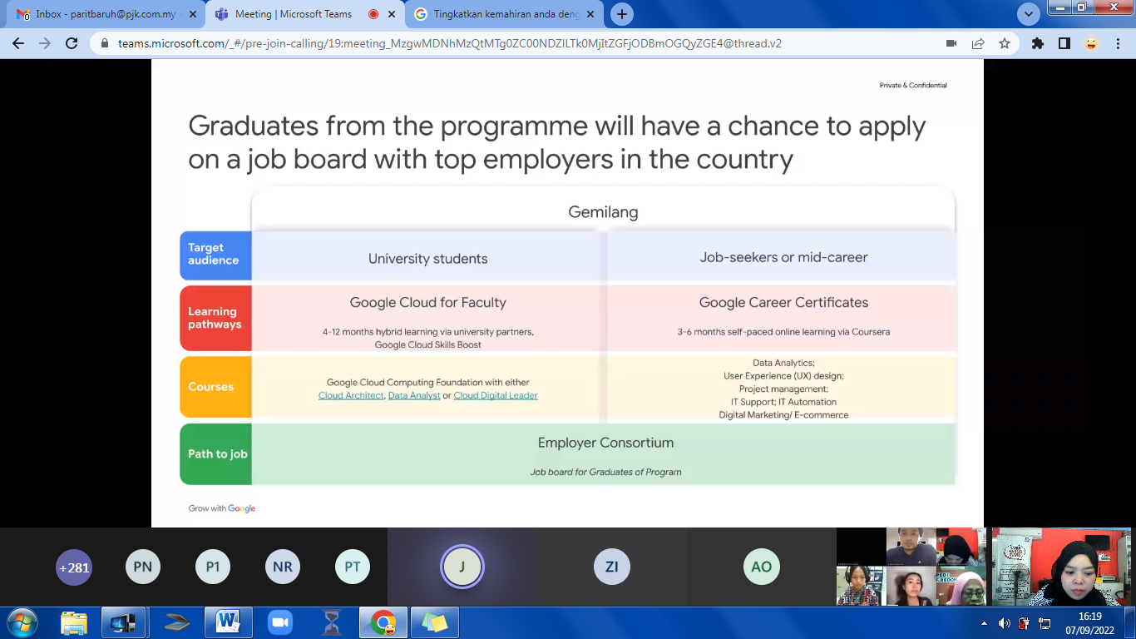
Task: Select the speaking participant avatar J
Action: pos(462,567)
